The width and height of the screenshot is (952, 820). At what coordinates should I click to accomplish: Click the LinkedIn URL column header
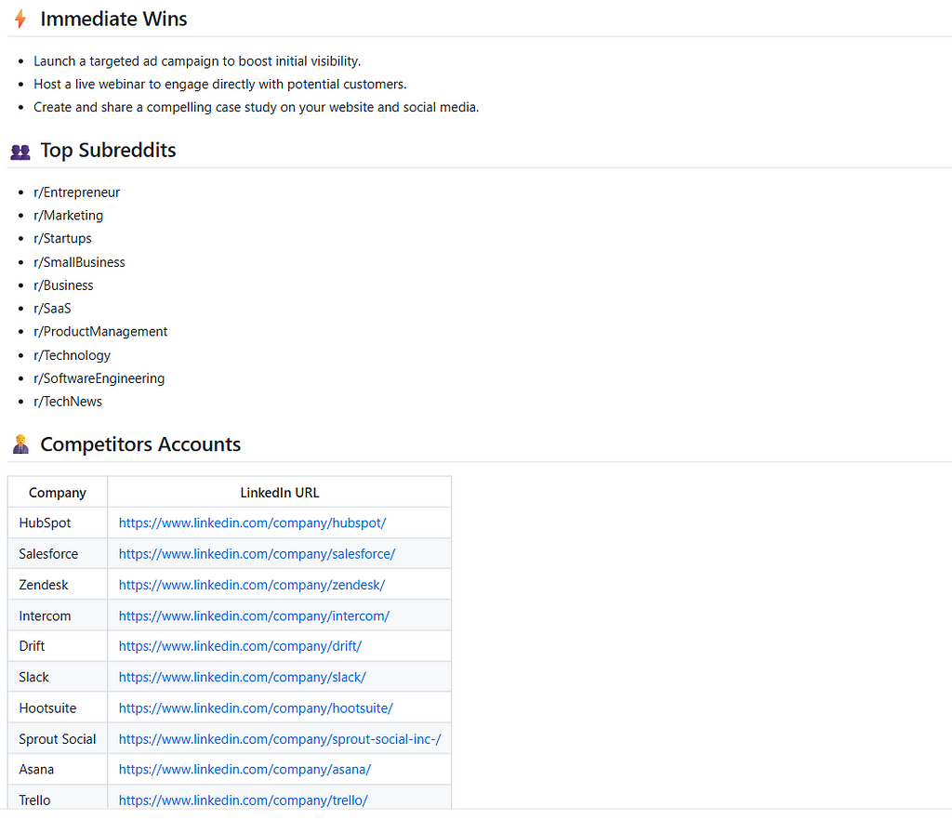tap(279, 492)
